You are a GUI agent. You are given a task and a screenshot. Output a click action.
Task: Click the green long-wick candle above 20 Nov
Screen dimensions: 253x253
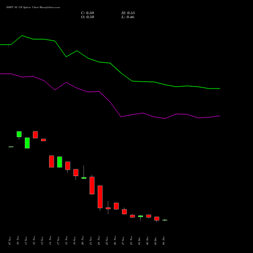pos(84,178)
